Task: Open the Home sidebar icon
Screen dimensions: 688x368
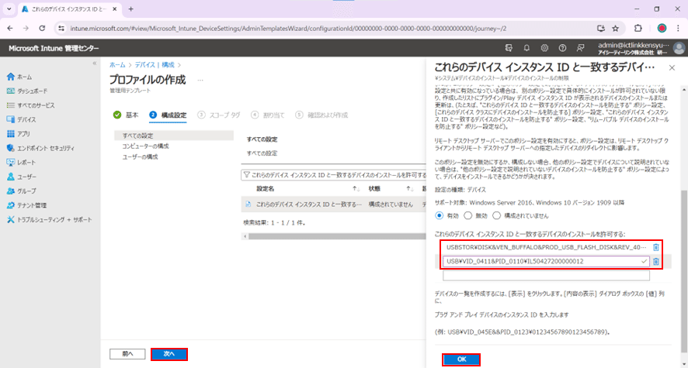Action: (11, 77)
